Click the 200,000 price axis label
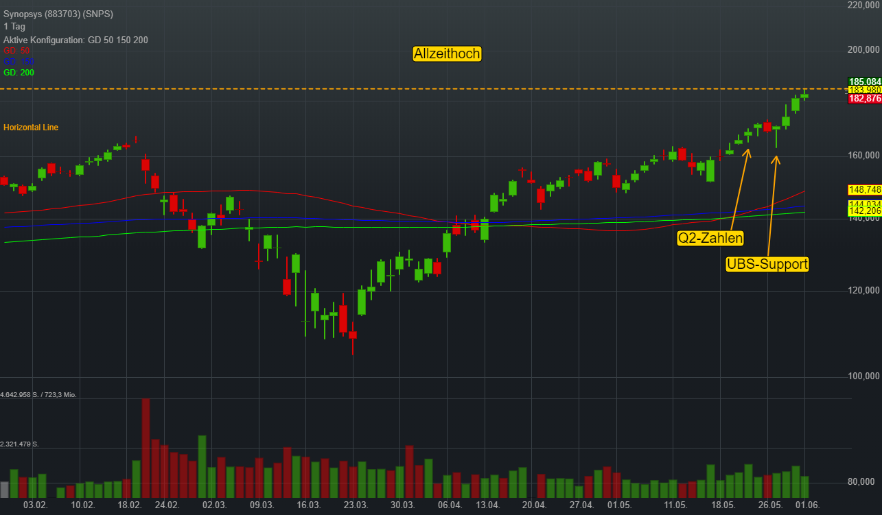This screenshot has height=515, width=882. [863, 50]
